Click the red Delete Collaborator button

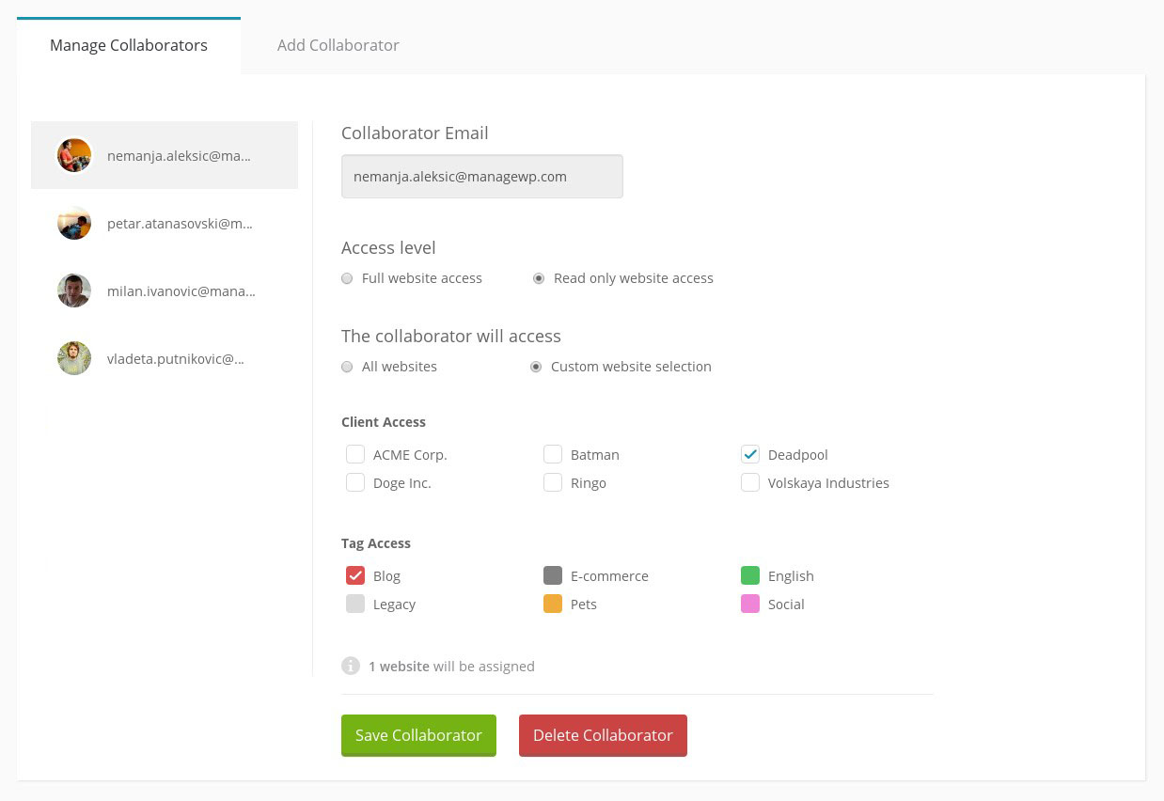[x=603, y=735]
